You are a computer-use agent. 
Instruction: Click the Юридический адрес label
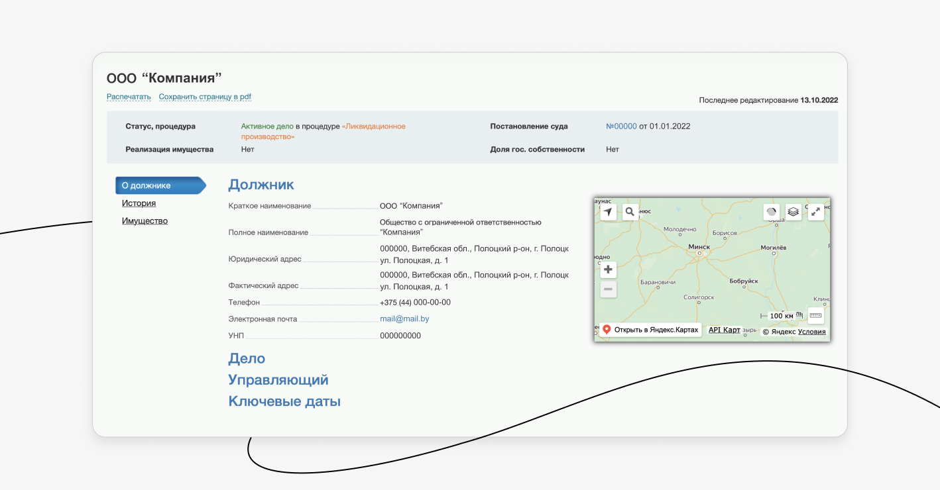tap(264, 260)
